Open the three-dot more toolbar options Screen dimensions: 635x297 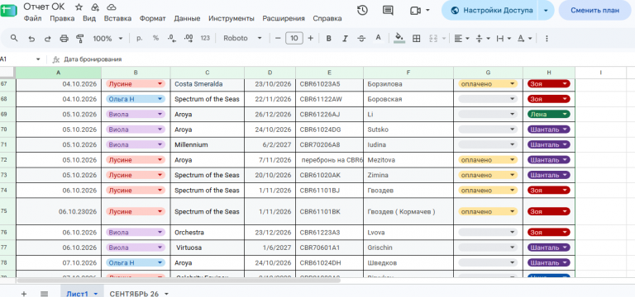tap(547, 39)
